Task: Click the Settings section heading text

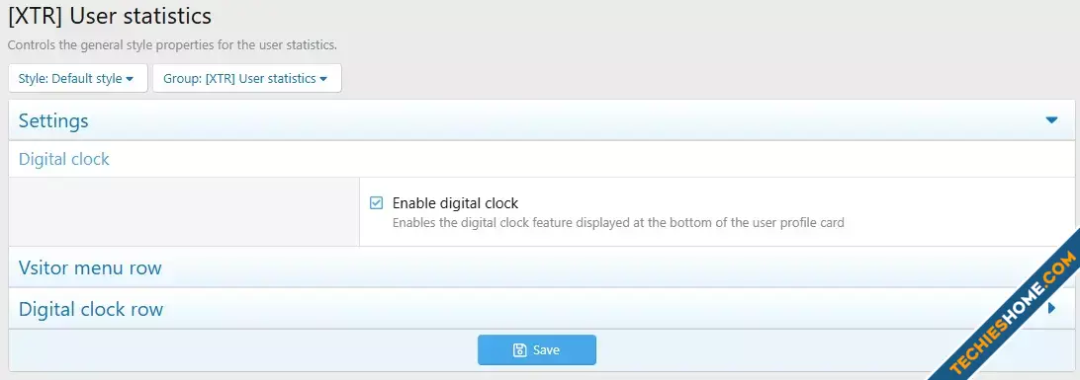Action: click(x=53, y=120)
